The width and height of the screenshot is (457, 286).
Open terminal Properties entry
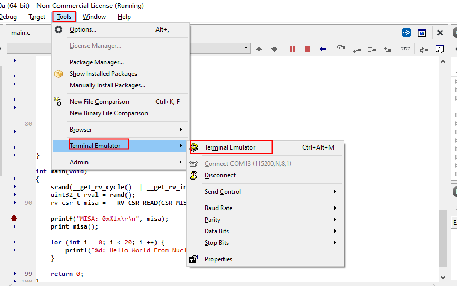click(x=218, y=259)
